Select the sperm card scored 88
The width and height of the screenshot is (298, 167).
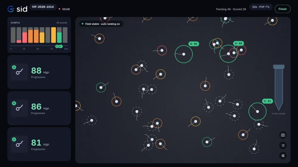39,72
